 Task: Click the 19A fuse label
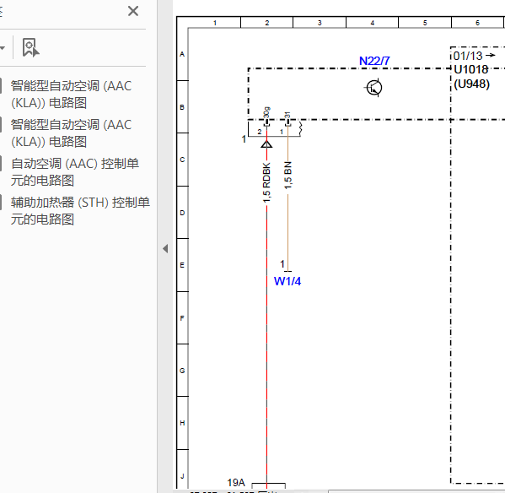click(x=236, y=483)
